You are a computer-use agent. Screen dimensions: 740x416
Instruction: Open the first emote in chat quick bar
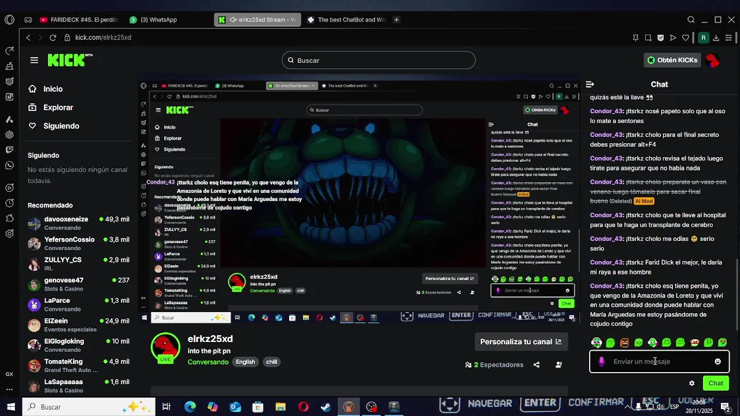(597, 343)
